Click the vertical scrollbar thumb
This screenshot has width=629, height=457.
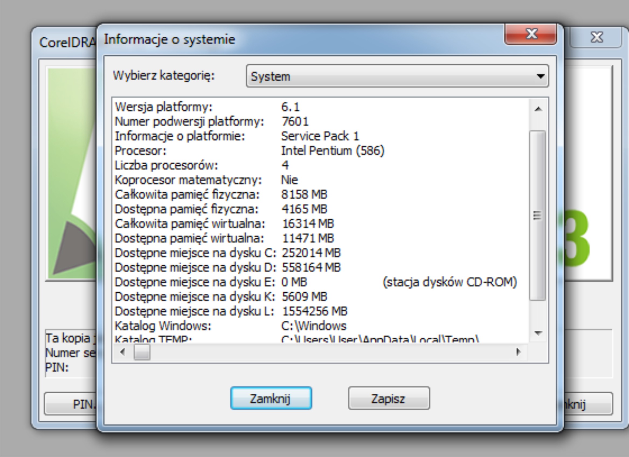537,215
